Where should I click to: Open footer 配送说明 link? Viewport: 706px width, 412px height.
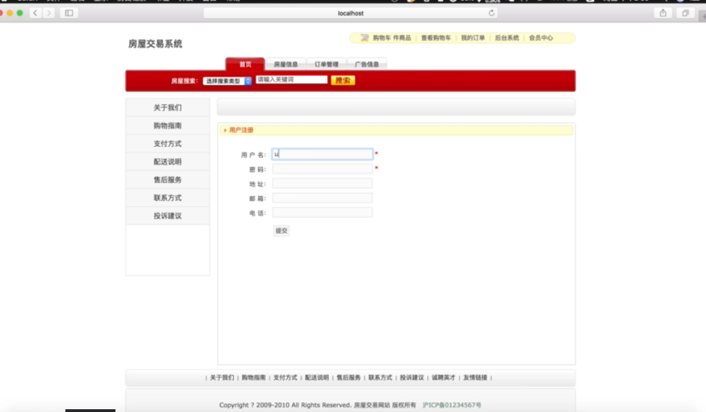317,378
